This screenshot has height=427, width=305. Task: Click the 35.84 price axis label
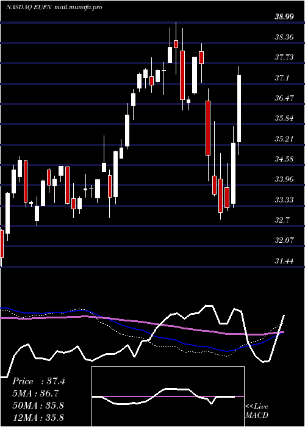point(284,118)
